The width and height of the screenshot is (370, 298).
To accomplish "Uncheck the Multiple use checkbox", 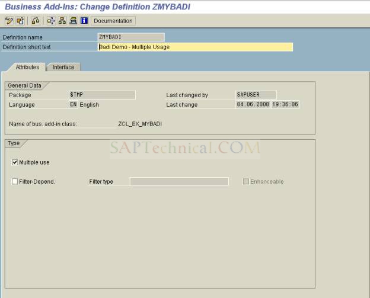I will click(15, 162).
